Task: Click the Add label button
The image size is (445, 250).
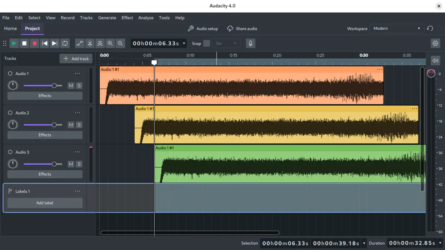Action: click(x=45, y=203)
